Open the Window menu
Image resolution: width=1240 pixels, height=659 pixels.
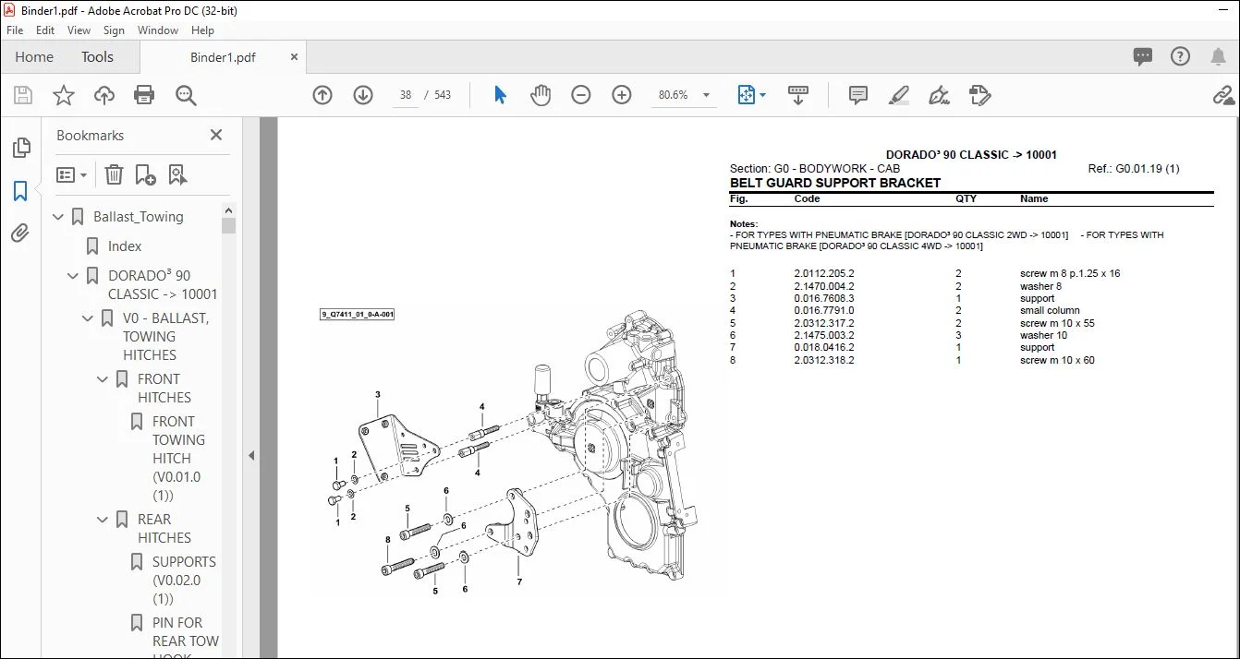158,30
